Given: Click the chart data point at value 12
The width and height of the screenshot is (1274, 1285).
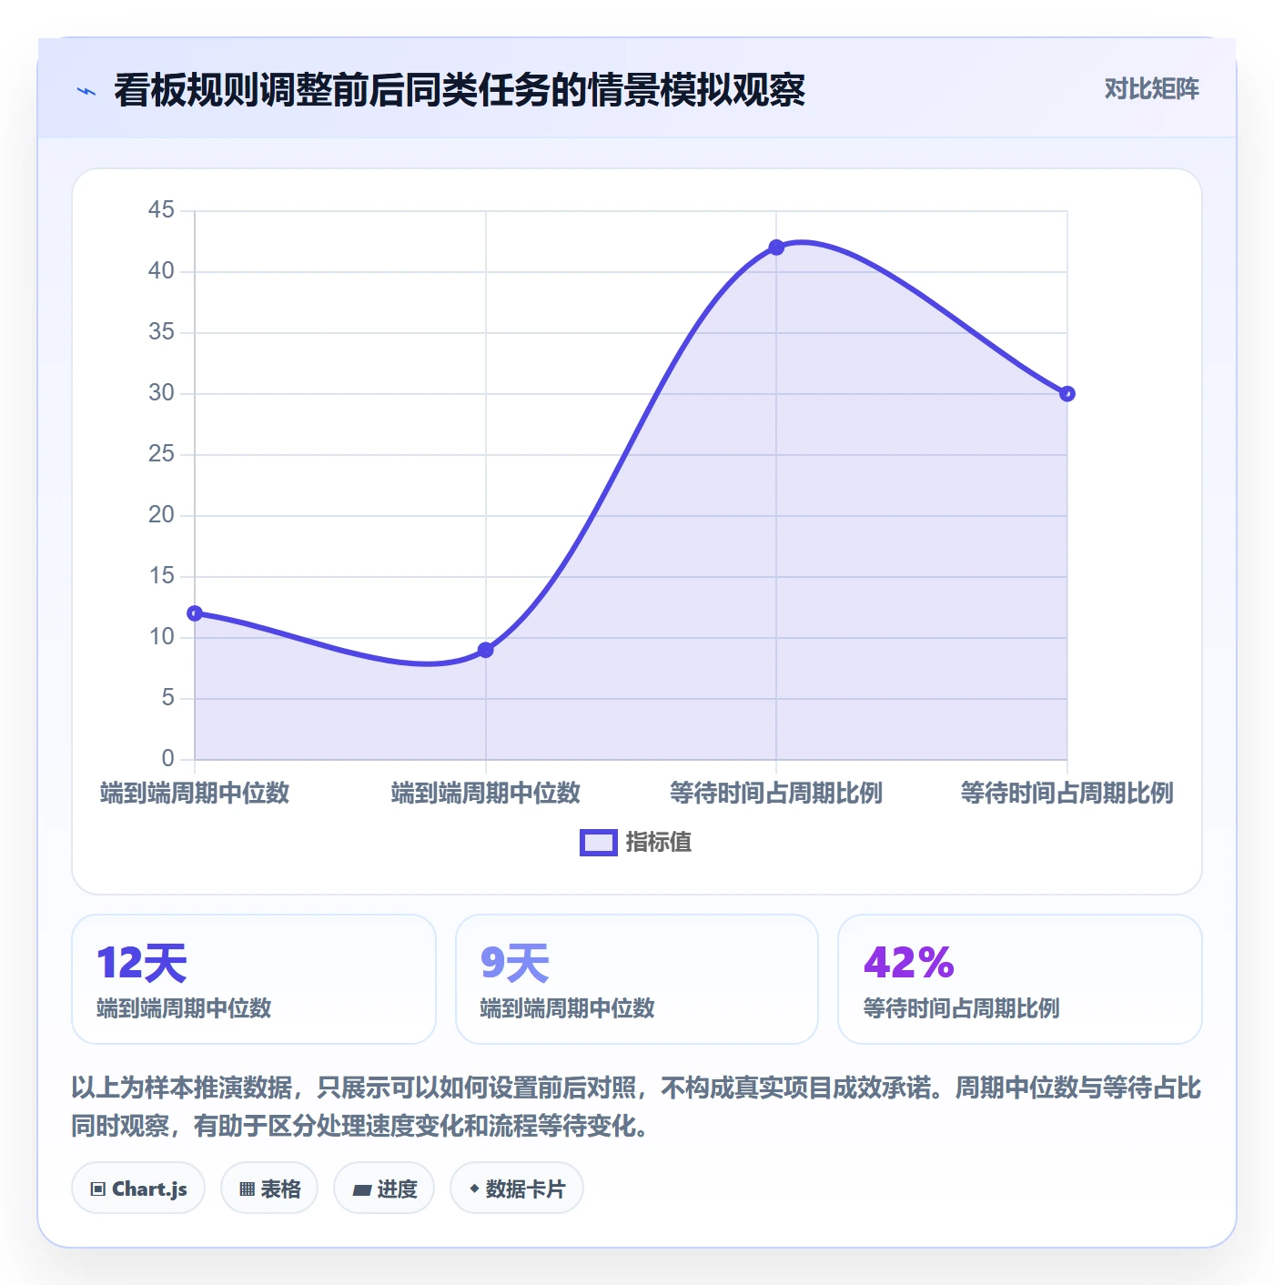Looking at the screenshot, I should [x=195, y=613].
